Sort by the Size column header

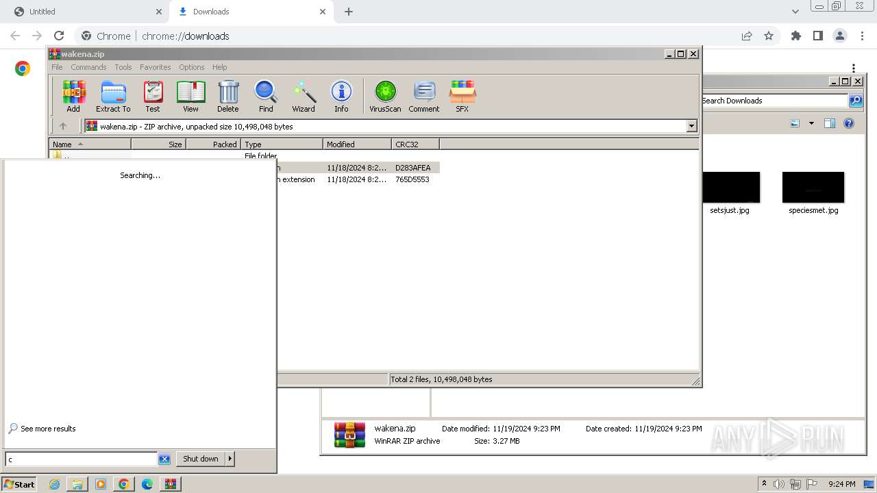pyautogui.click(x=159, y=144)
